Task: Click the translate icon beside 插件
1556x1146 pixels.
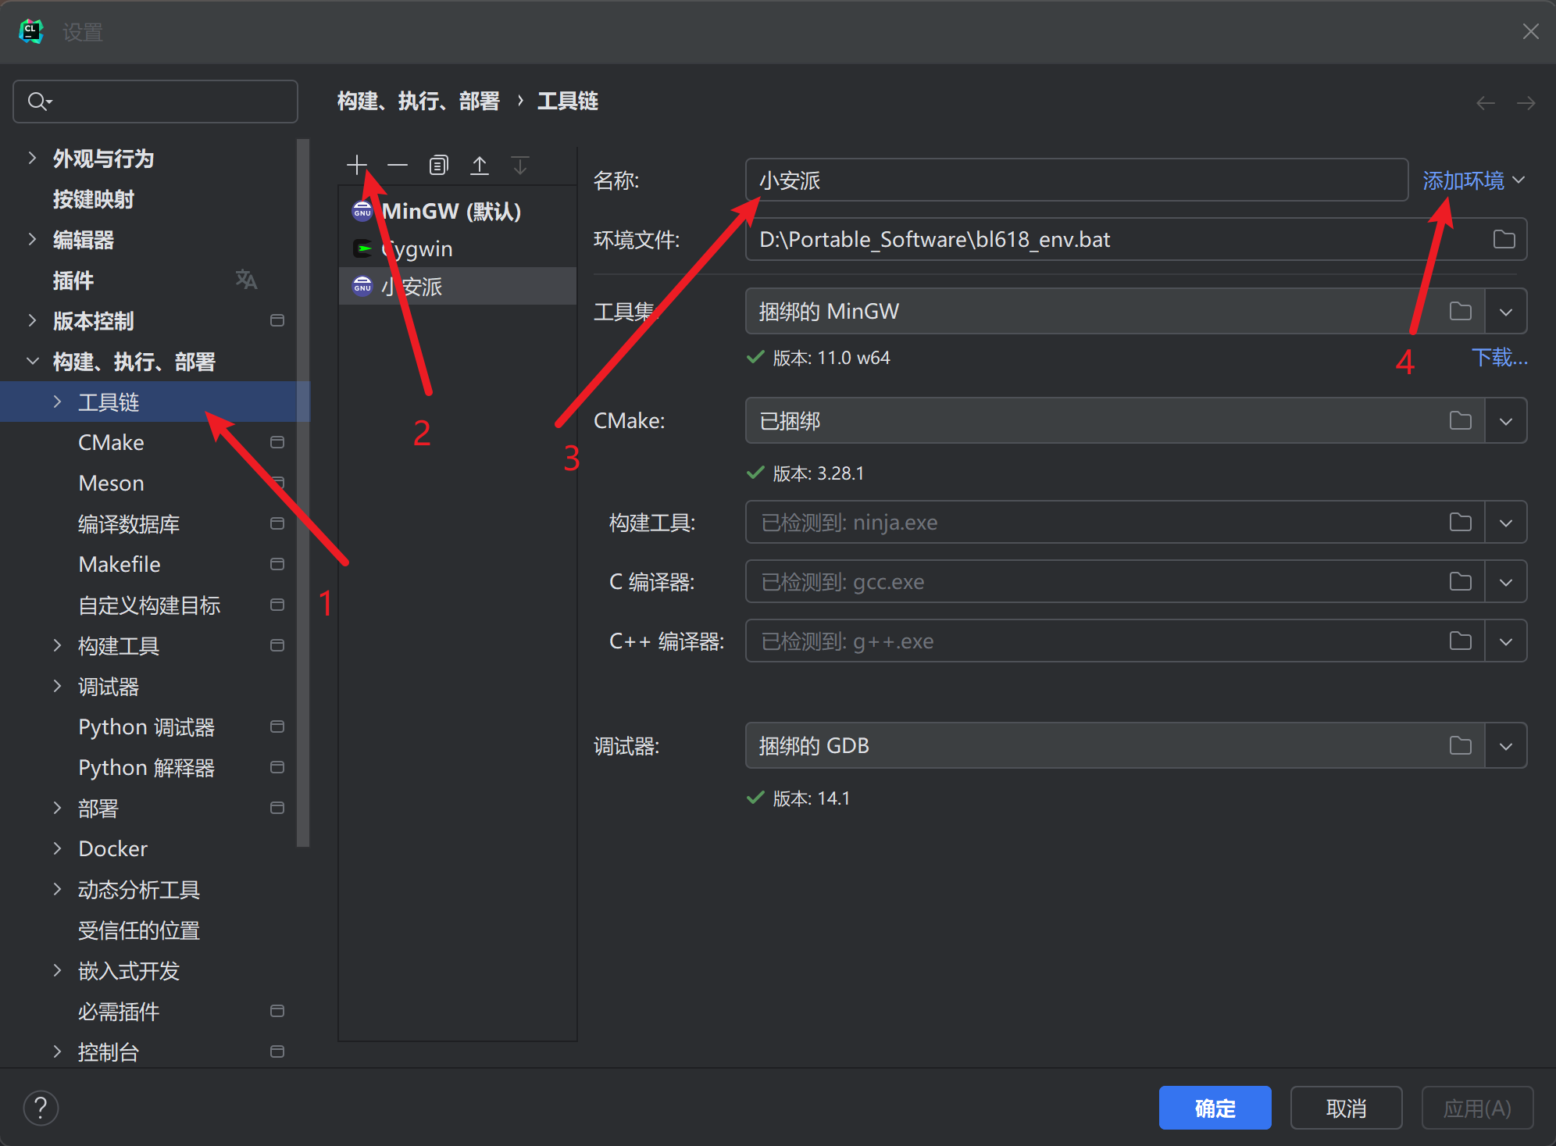Action: point(246,279)
